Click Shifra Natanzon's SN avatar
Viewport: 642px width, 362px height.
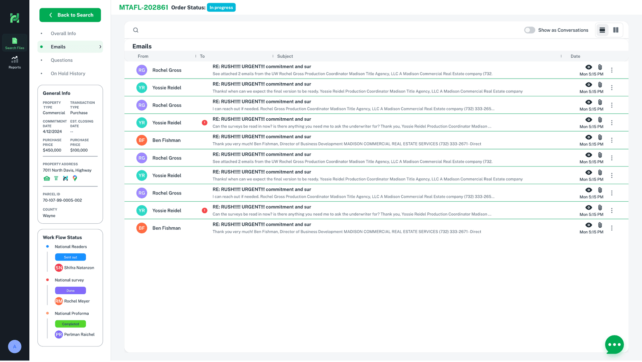59,268
